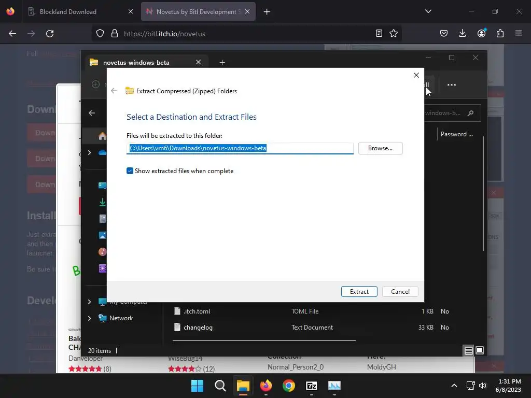Click the Password column header

456,134
